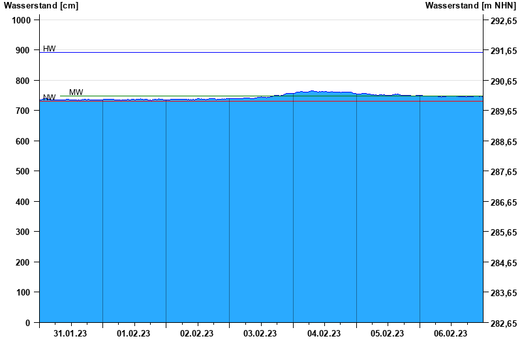Click the 0 cm tick label
This screenshot has width=522, height=358.
(x=27, y=323)
